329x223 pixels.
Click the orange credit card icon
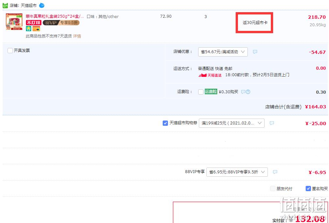[36, 29]
